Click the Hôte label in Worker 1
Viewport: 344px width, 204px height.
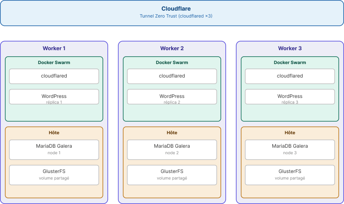[54, 133]
